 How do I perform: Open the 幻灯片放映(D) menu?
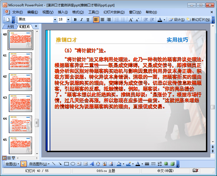(114, 12)
